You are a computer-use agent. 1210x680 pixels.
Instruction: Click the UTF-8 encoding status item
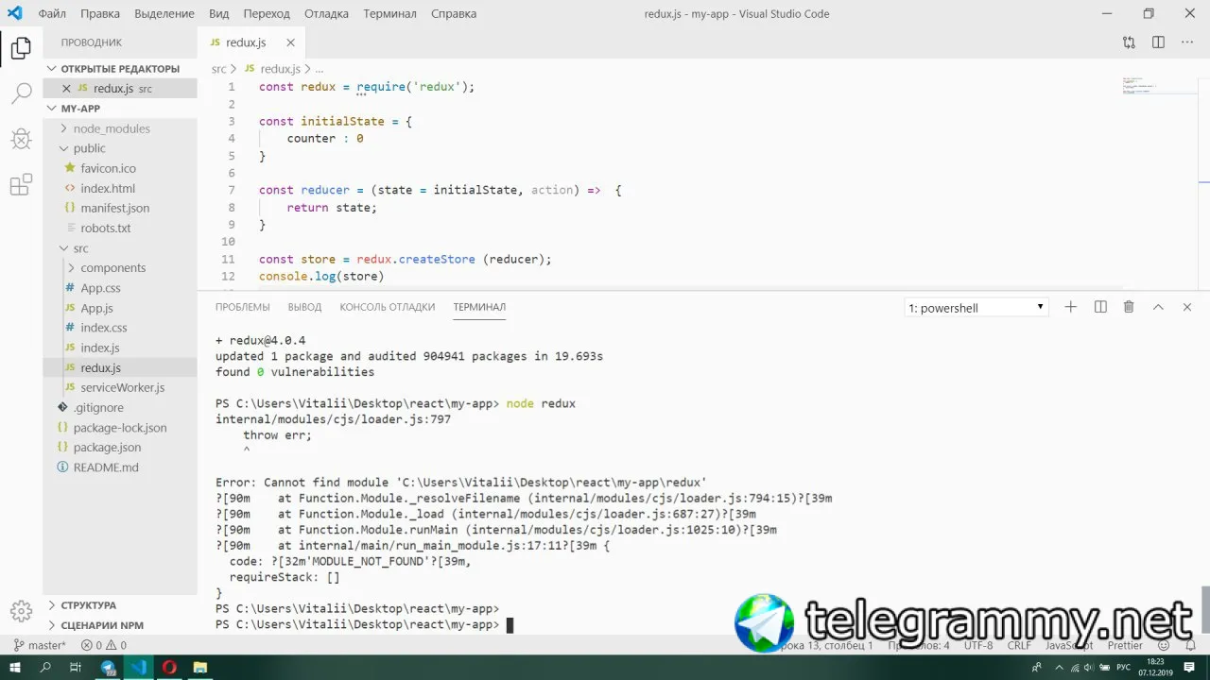[978, 645]
